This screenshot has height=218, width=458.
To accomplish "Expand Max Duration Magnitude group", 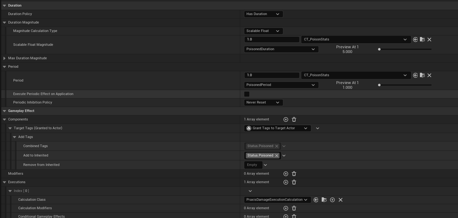I will coord(4,58).
